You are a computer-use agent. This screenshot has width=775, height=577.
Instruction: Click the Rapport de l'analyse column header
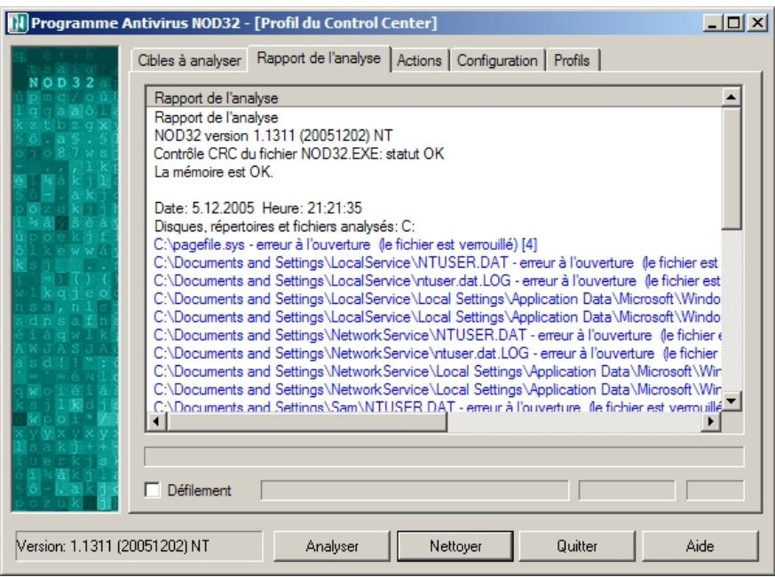(x=434, y=97)
